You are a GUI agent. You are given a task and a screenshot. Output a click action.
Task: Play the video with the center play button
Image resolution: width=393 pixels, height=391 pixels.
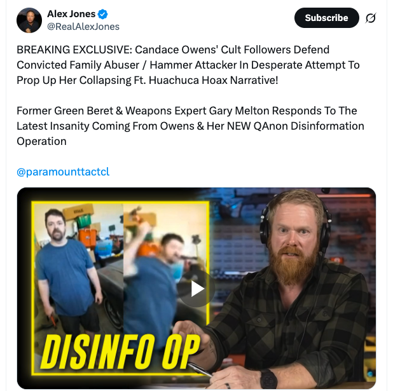tap(197, 289)
